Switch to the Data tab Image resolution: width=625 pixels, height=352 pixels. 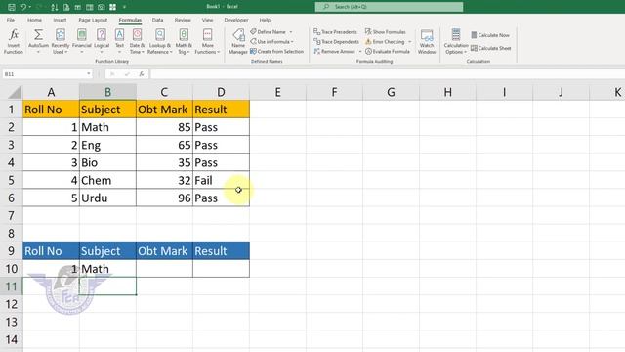(x=157, y=20)
